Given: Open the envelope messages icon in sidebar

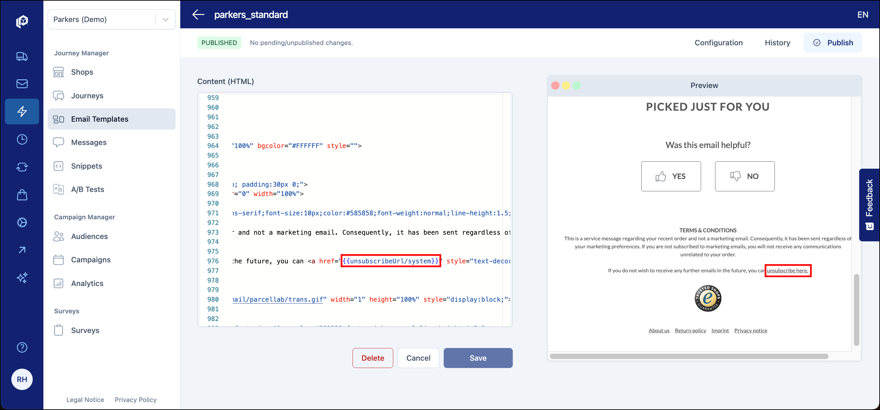Looking at the screenshot, I should point(22,84).
